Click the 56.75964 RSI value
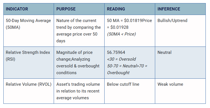This screenshot has height=108, width=210. (x=116, y=52)
